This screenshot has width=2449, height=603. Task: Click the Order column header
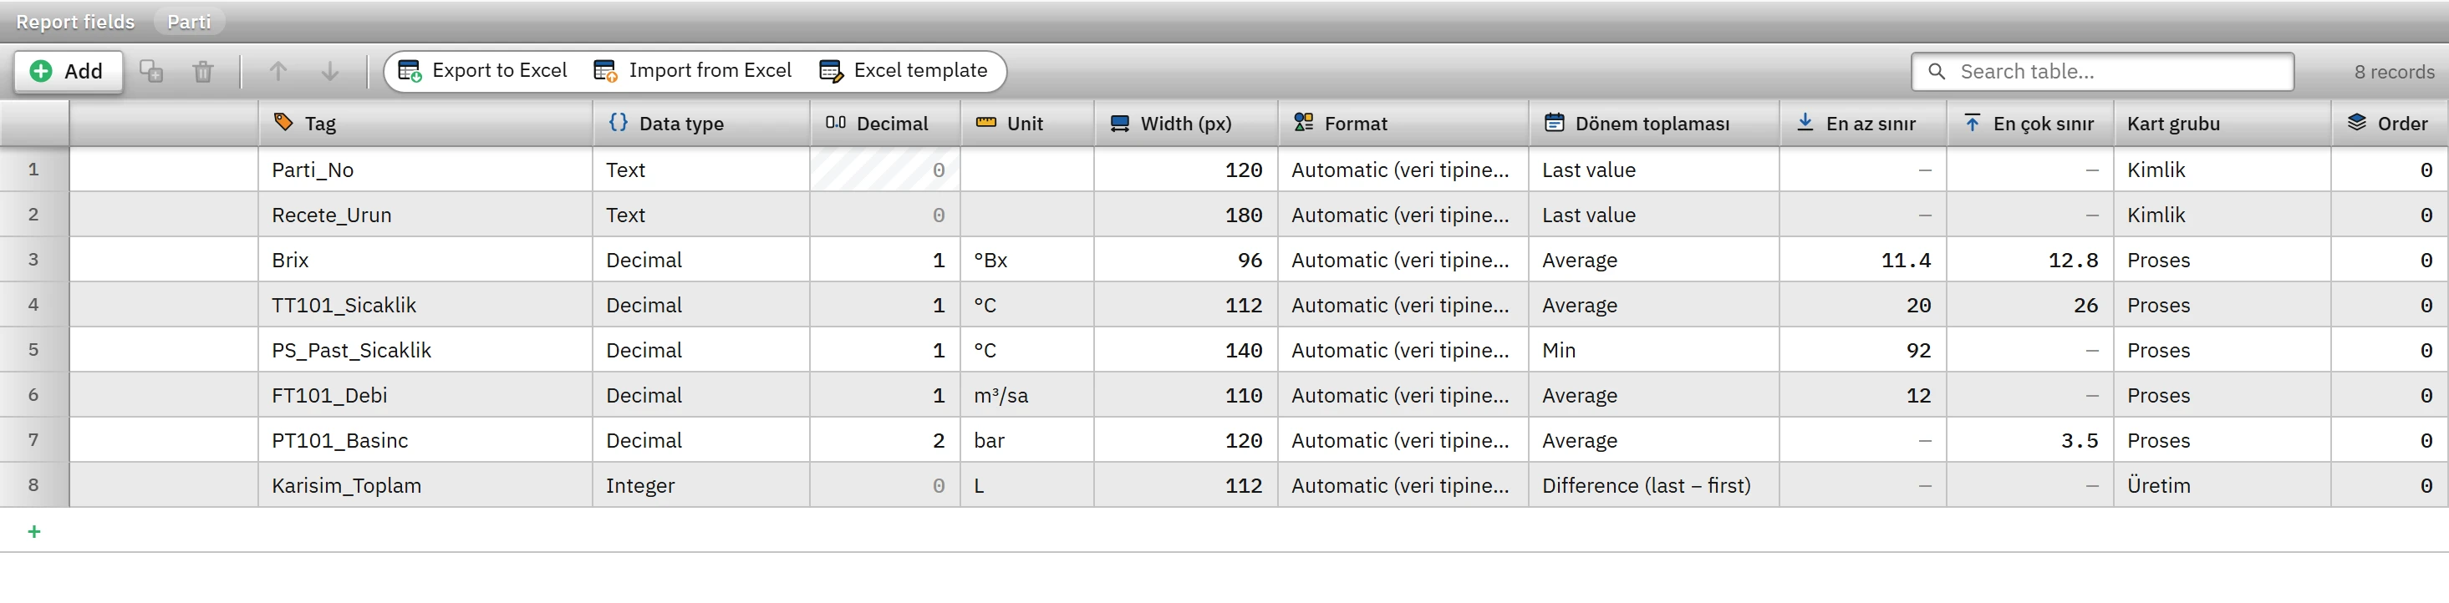(2389, 124)
